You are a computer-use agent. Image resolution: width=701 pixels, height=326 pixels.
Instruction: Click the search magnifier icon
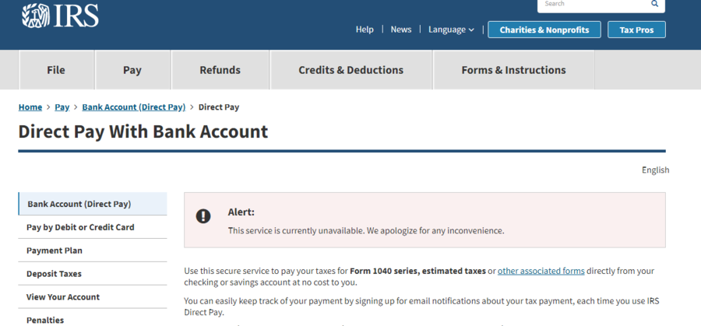coord(654,4)
